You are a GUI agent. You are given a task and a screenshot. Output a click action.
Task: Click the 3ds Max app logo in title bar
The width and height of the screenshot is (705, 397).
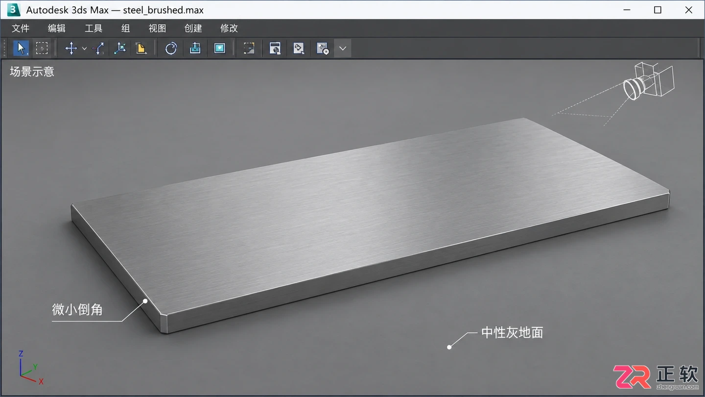(13, 10)
